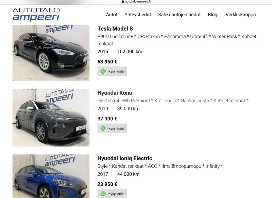The width and height of the screenshot is (272, 198).
Task: Navigate to the Blogi page
Action: (213, 15)
